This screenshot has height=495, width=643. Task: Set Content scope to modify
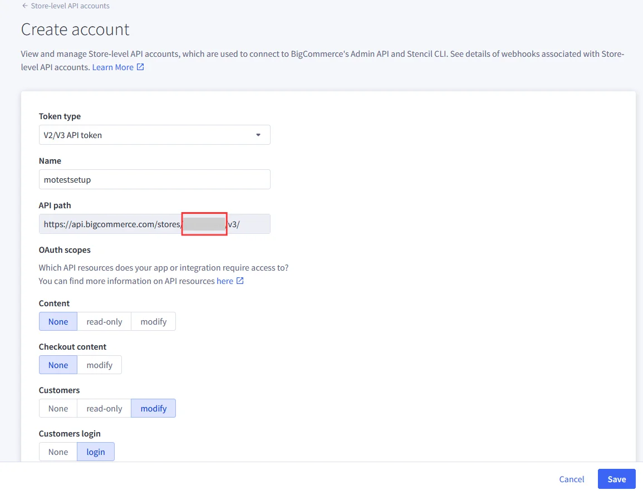pyautogui.click(x=153, y=321)
